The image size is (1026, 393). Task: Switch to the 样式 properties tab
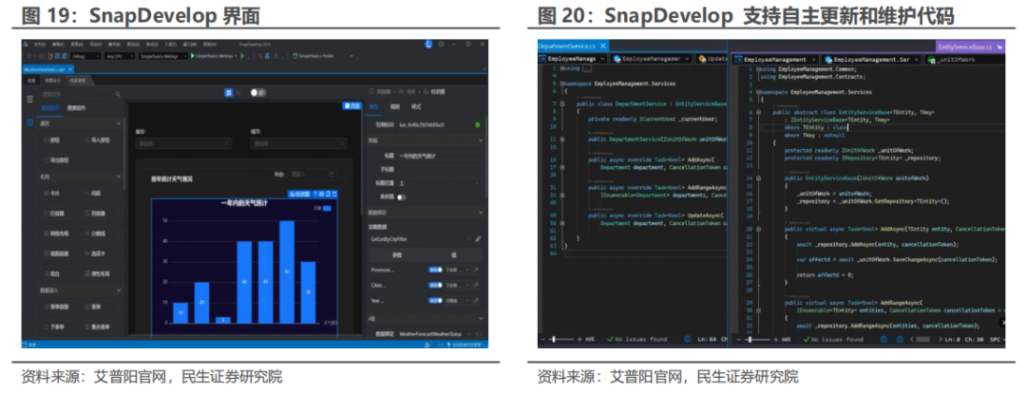tap(416, 106)
